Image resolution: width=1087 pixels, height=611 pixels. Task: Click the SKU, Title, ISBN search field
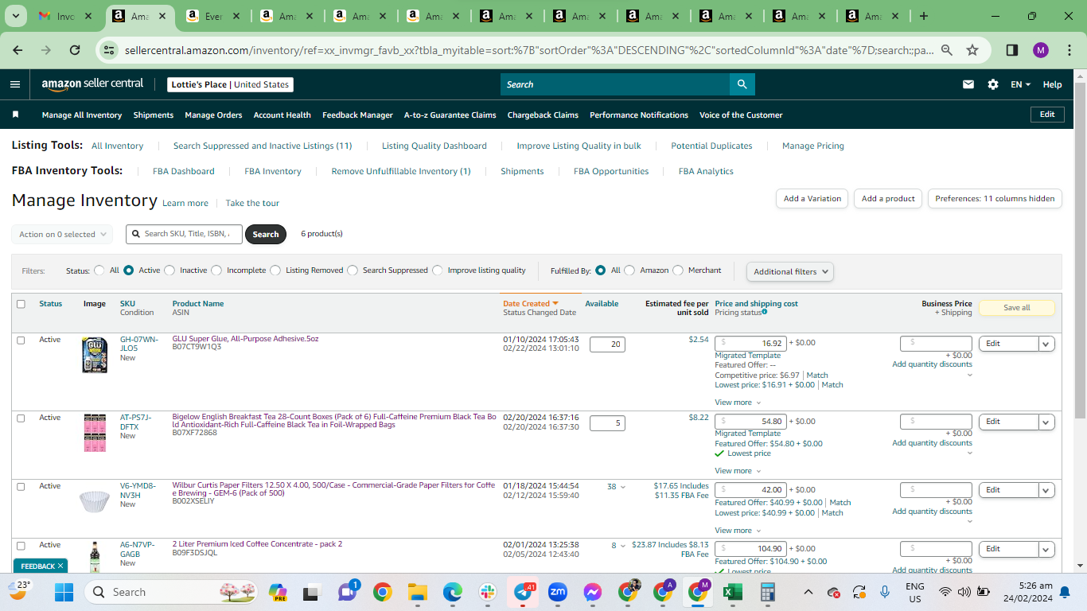point(185,234)
